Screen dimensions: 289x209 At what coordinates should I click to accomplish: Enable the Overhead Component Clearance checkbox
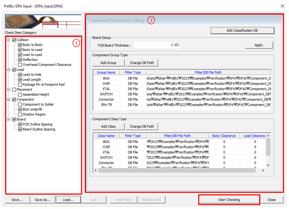coord(20,65)
